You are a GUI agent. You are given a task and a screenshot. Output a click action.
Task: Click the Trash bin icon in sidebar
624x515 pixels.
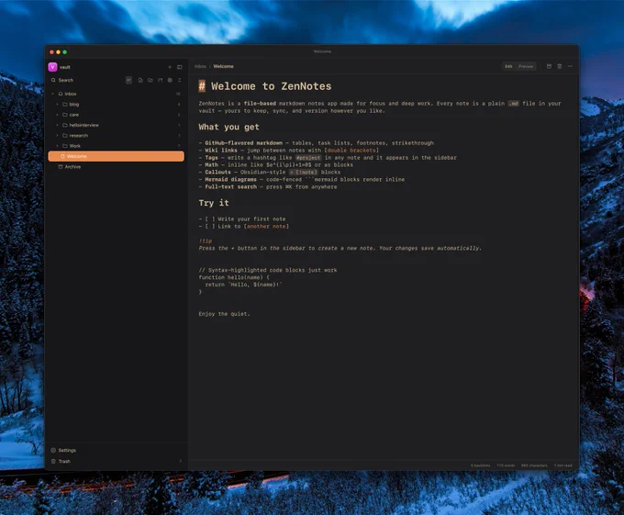53,461
